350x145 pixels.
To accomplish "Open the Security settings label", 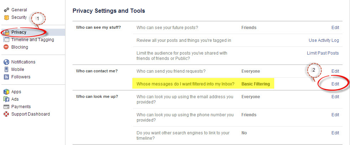I will [19, 17].
